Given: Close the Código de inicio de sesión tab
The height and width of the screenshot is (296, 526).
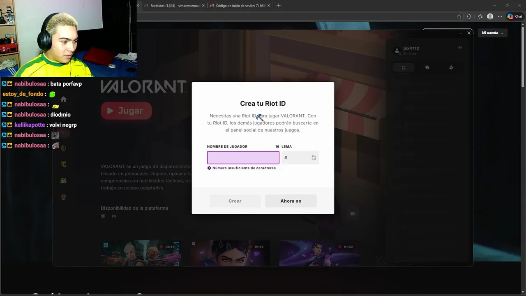Looking at the screenshot, I should pos(269,5).
